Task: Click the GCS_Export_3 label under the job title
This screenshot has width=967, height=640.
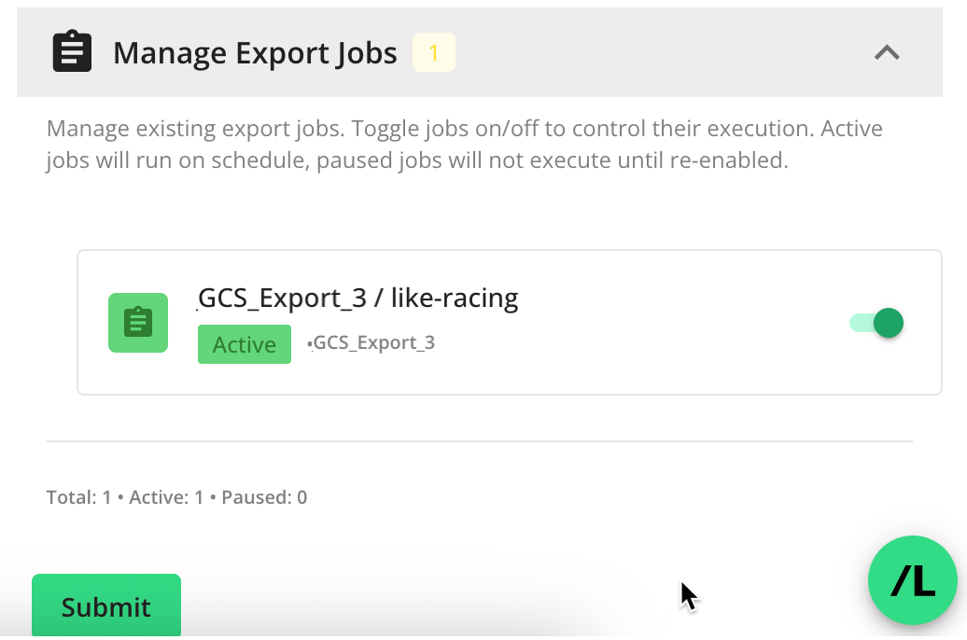Action: (371, 343)
